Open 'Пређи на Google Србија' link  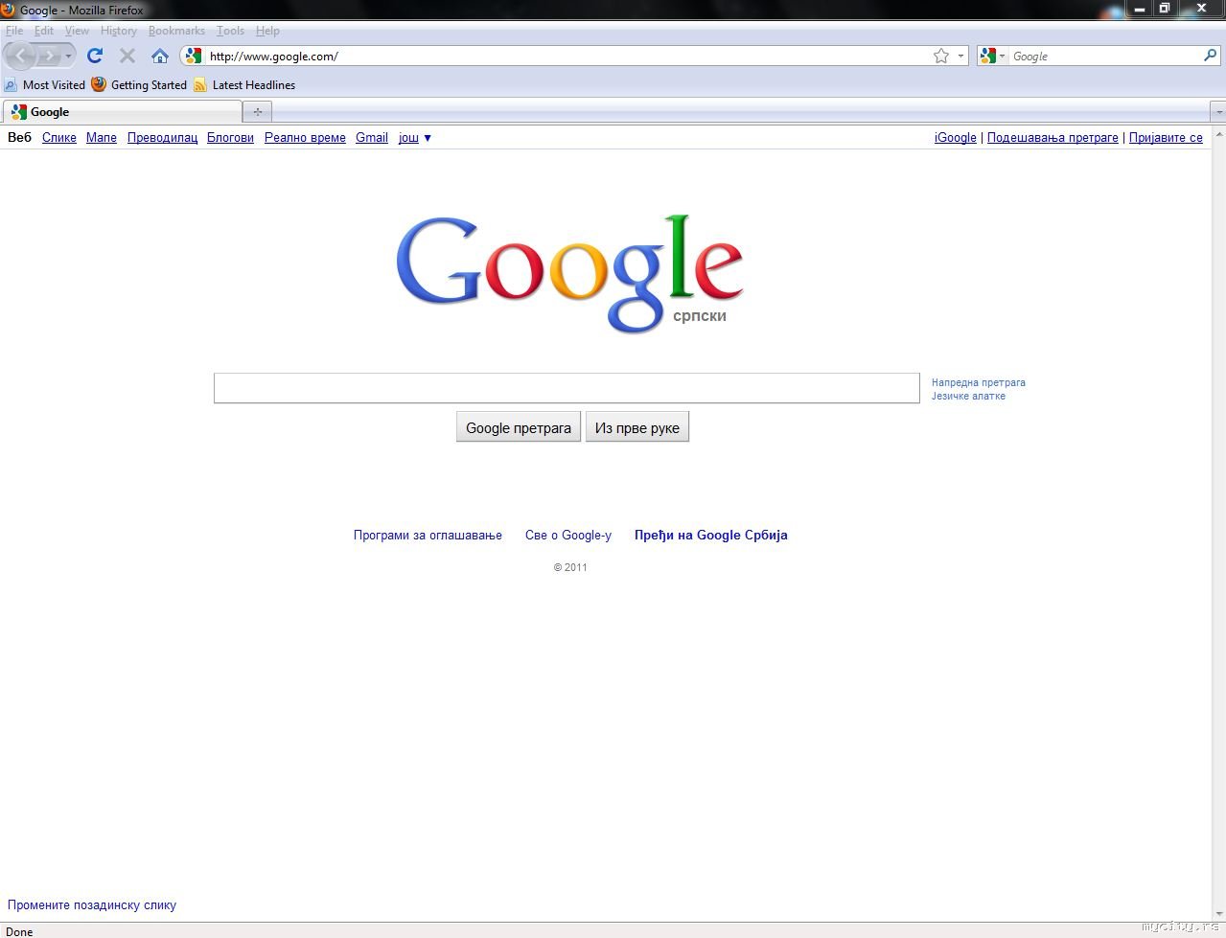click(710, 535)
